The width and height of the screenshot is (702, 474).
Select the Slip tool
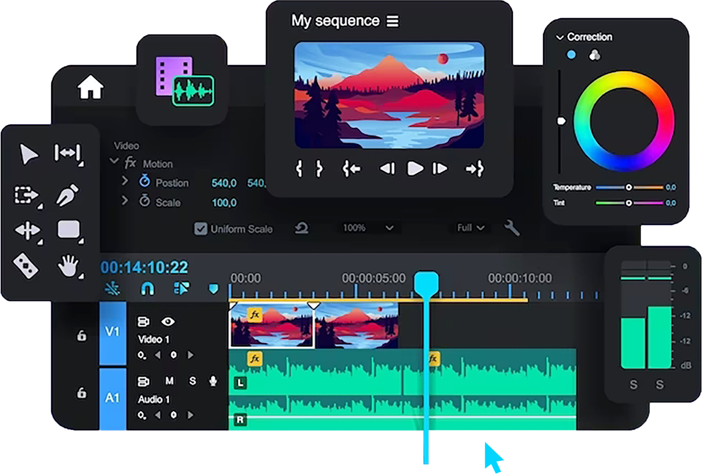coord(27,231)
